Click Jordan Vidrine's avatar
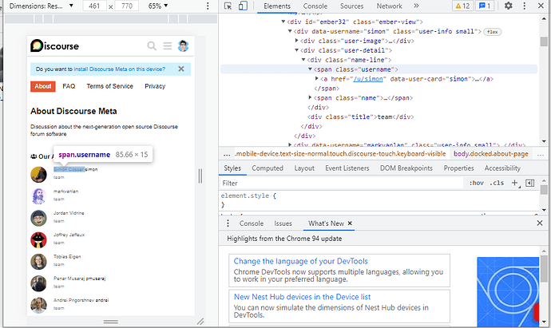Viewport: 551px width, 328px height. [38, 218]
